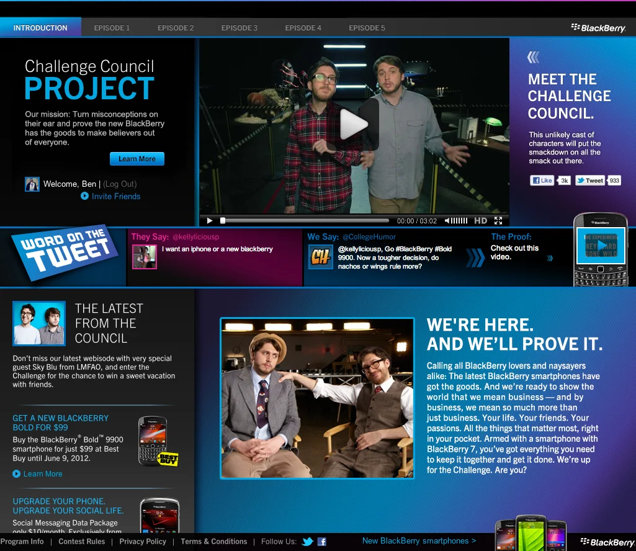This screenshot has width=636, height=551.
Task: Click the Invite Friends link
Action: (116, 196)
